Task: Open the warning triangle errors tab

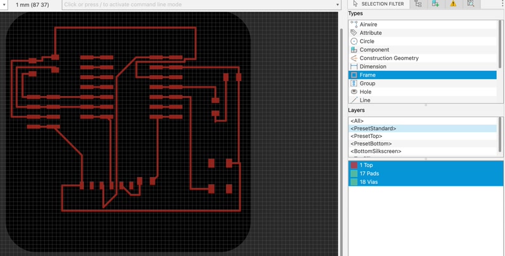Action: tap(453, 4)
